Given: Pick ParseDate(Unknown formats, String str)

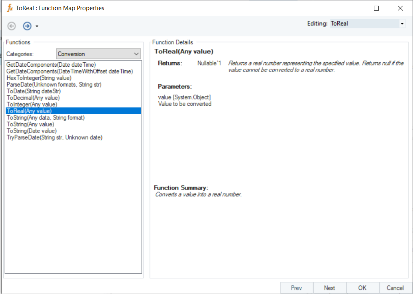Looking at the screenshot, I should click(54, 85).
